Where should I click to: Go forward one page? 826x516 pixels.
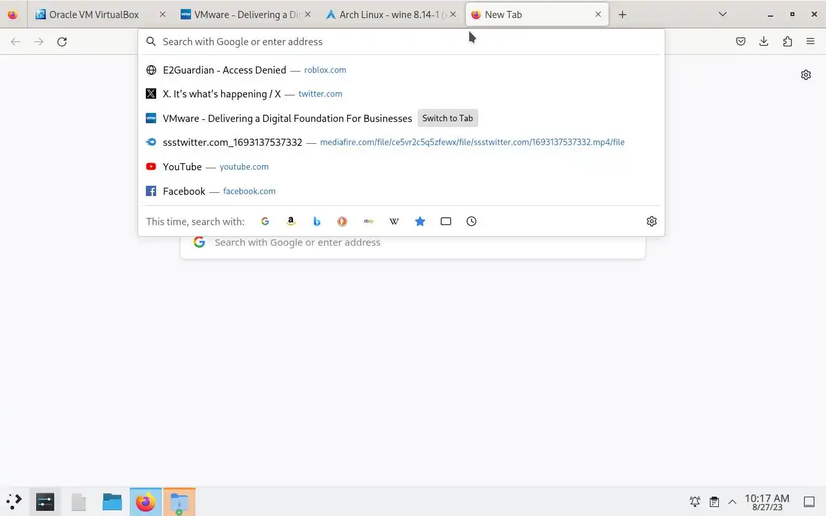[39, 41]
